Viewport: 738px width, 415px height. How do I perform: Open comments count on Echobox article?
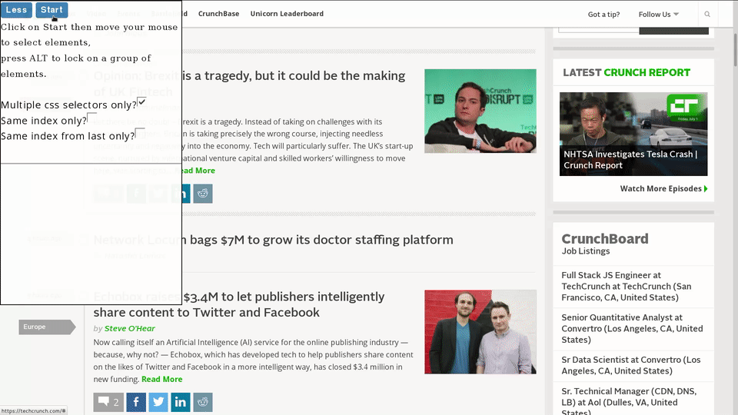tap(108, 402)
